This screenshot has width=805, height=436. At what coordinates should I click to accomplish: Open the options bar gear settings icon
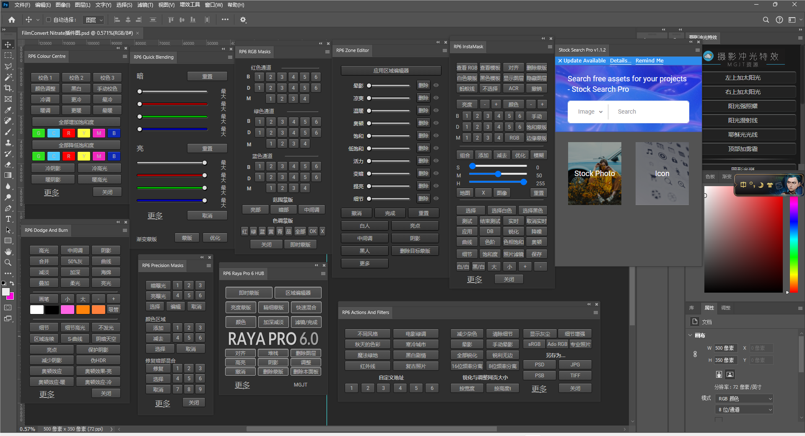(x=243, y=20)
